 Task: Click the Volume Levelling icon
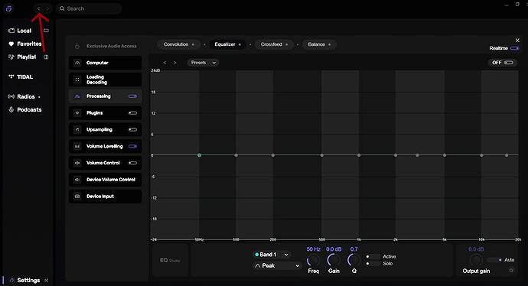coord(77,146)
